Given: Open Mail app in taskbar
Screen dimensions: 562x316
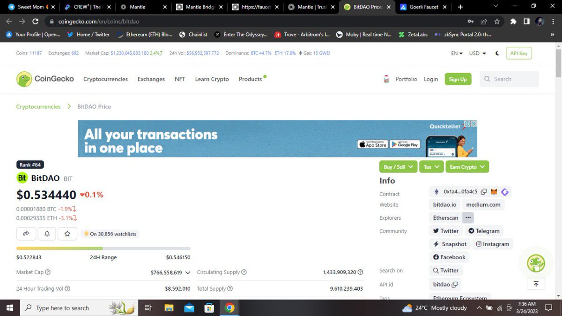Looking at the screenshot, I should [189, 308].
